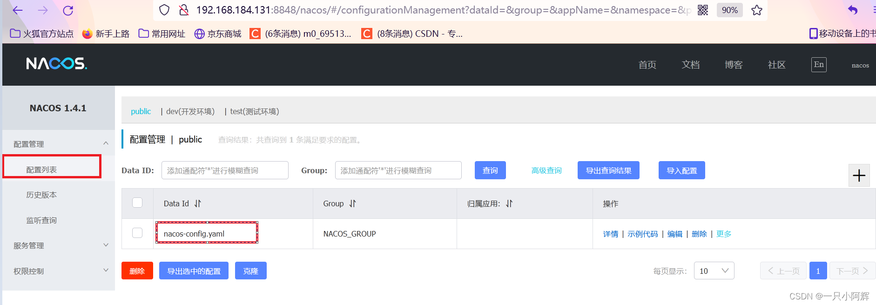This screenshot has height=305, width=876.
Task: Click the NACOS 1.4.1 version label
Action: [58, 108]
